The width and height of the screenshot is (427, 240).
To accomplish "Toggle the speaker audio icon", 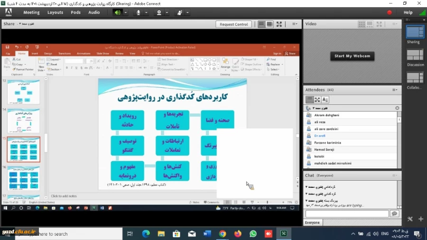I will (118, 12).
